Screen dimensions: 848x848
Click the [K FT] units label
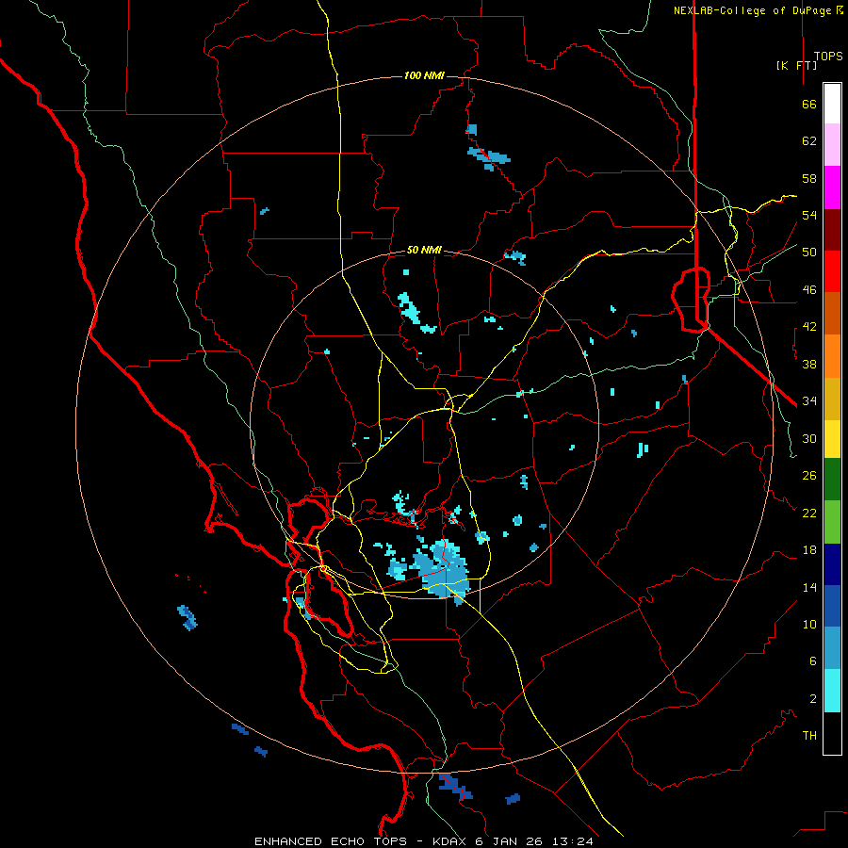click(796, 65)
